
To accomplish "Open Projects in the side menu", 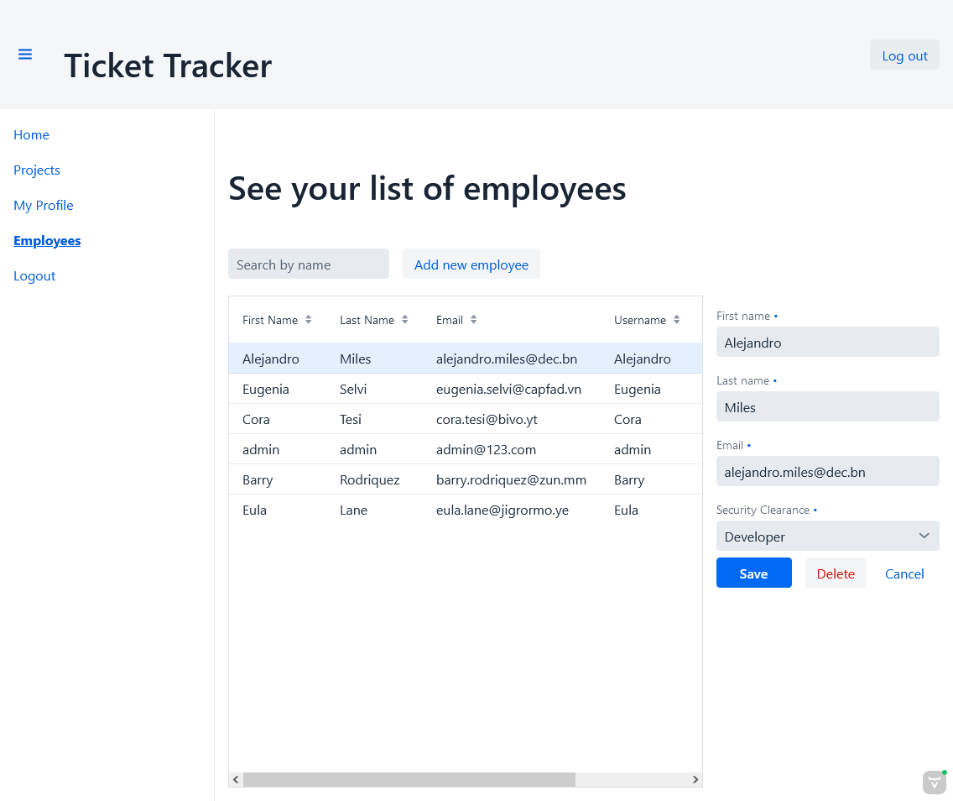I will [x=37, y=170].
